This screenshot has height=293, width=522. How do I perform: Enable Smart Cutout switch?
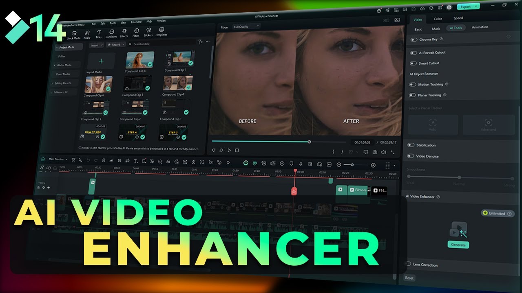pyautogui.click(x=413, y=63)
